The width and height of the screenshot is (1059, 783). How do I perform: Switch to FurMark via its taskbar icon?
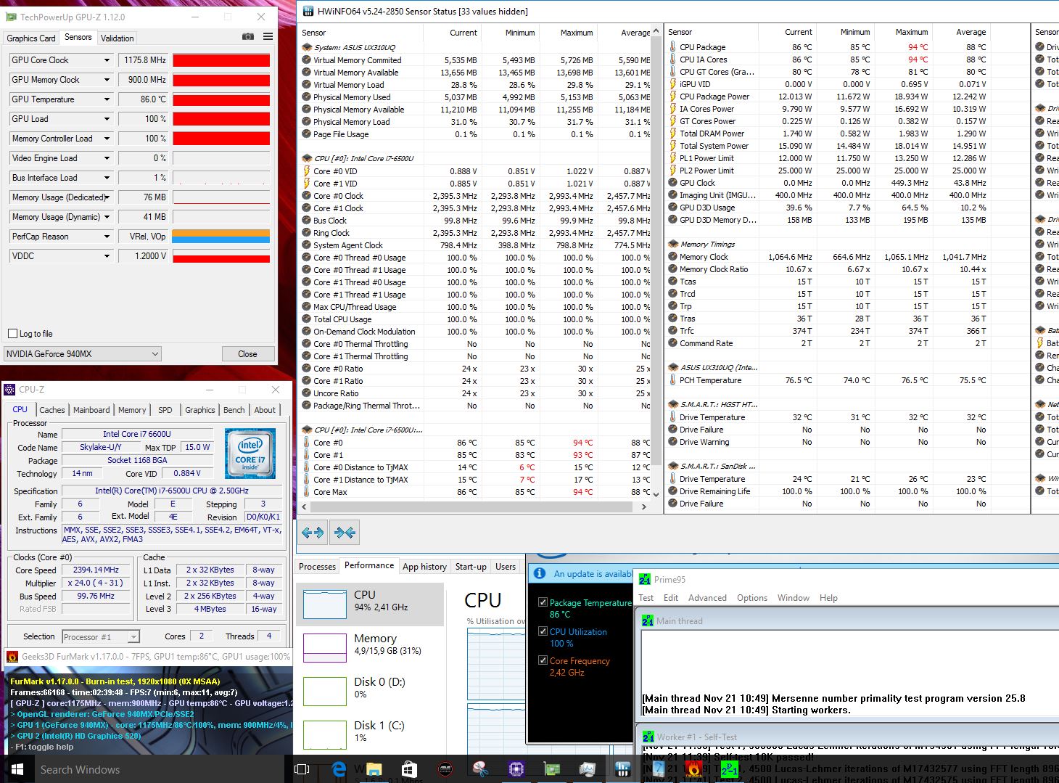(693, 769)
